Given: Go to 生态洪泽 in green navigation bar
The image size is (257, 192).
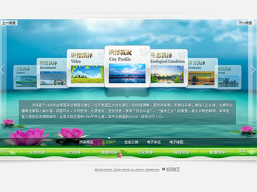Looking at the screenshot, I should (x=37, y=152).
